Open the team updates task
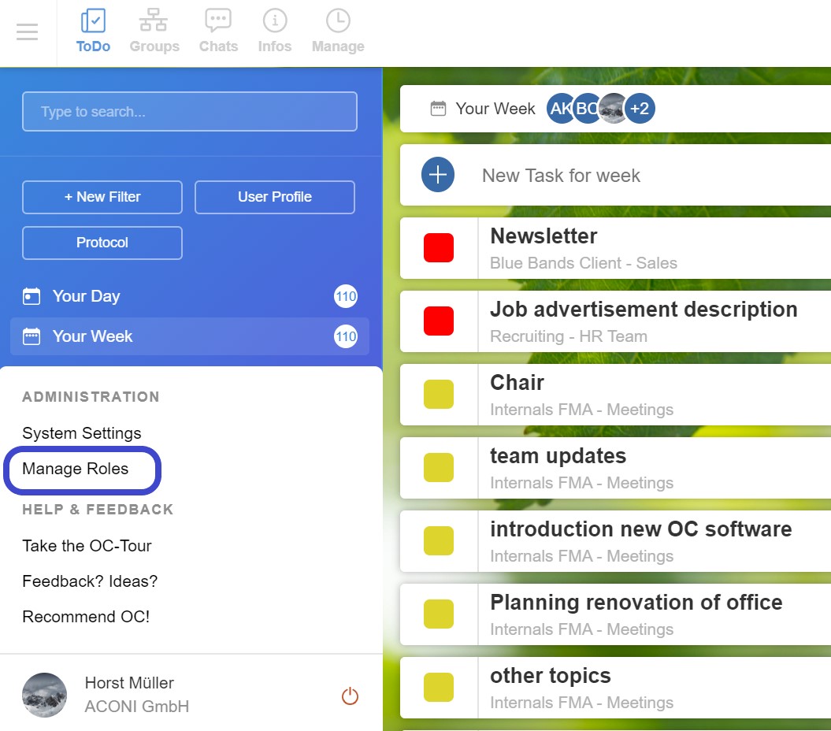The image size is (831, 731). click(558, 456)
